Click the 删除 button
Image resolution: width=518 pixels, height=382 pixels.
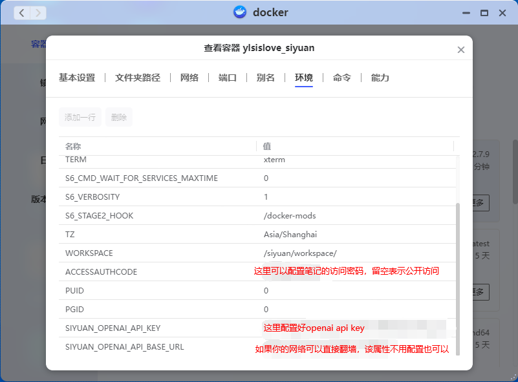pos(119,117)
